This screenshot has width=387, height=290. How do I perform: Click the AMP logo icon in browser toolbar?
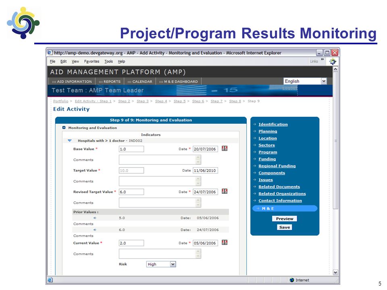[333, 61]
